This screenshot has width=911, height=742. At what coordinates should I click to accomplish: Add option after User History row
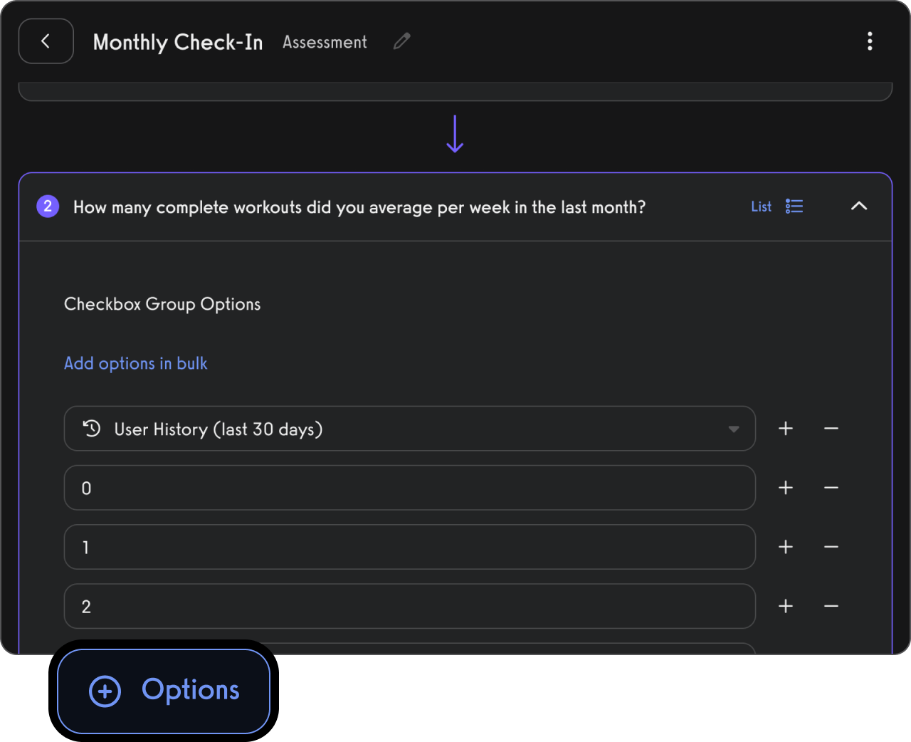[x=786, y=429]
